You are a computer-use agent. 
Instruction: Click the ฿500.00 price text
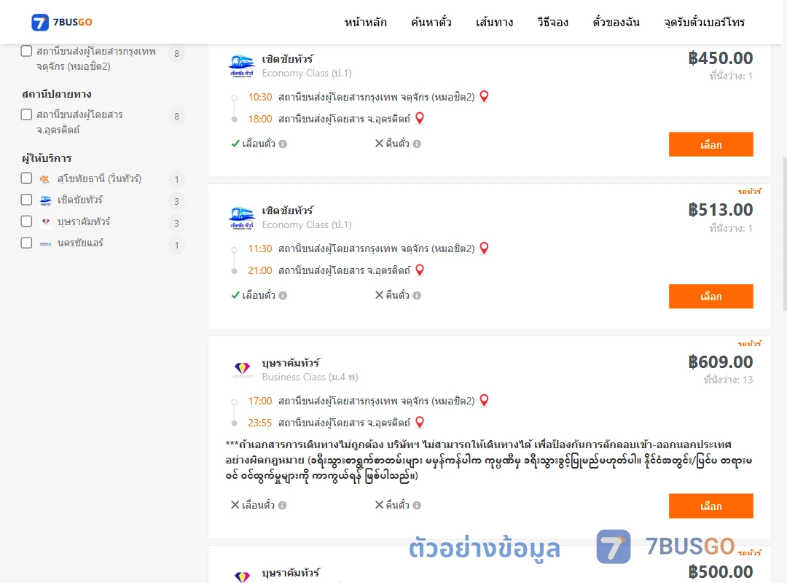pos(720,572)
